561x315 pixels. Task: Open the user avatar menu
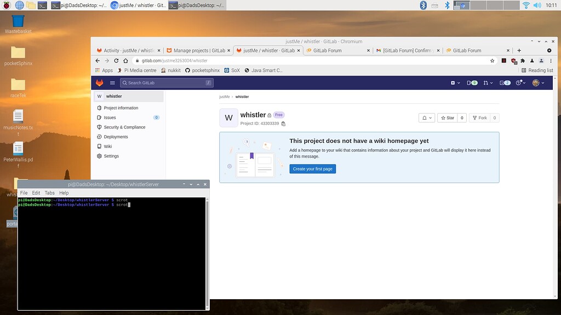(x=536, y=83)
